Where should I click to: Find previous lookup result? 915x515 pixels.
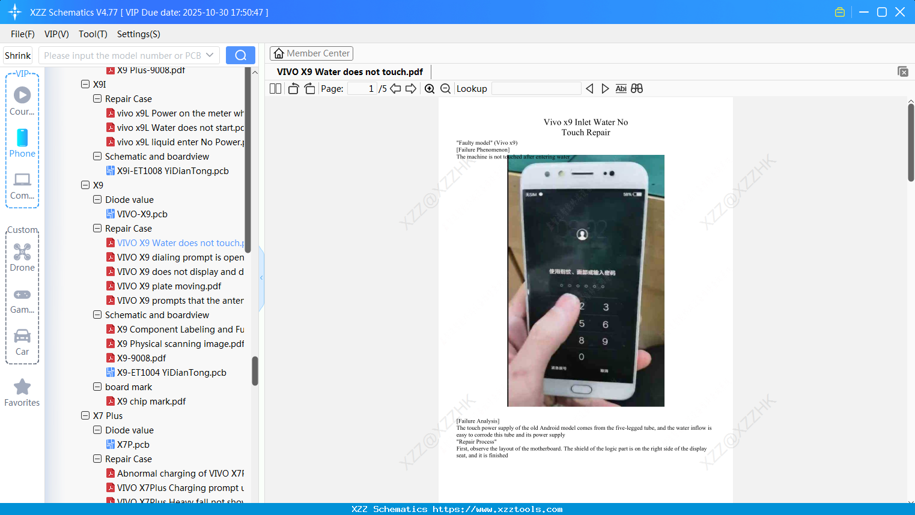tap(589, 88)
